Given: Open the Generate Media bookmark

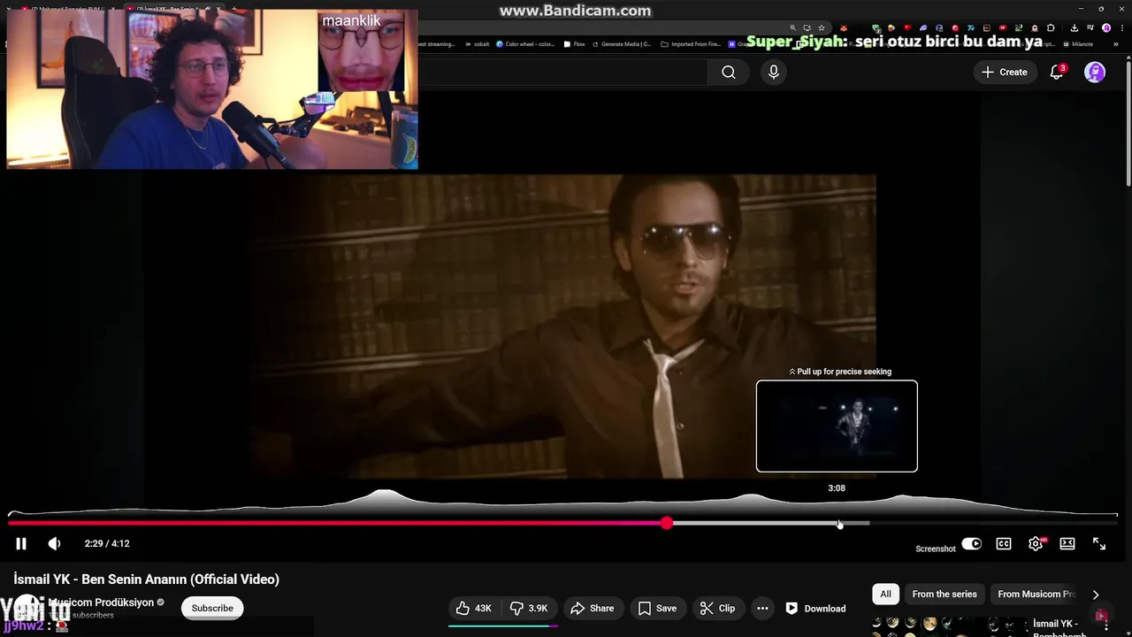Looking at the screenshot, I should click(622, 43).
